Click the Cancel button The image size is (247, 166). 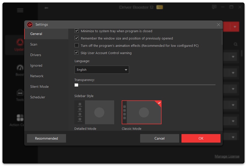pos(160,138)
